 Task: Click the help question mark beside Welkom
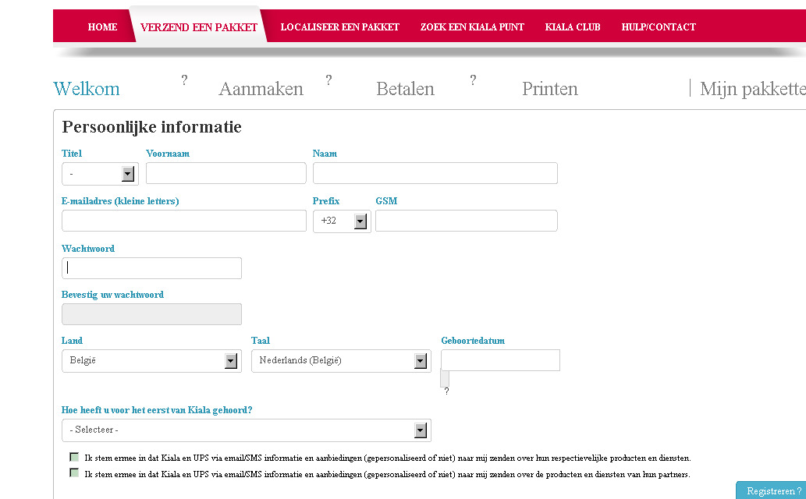click(184, 80)
